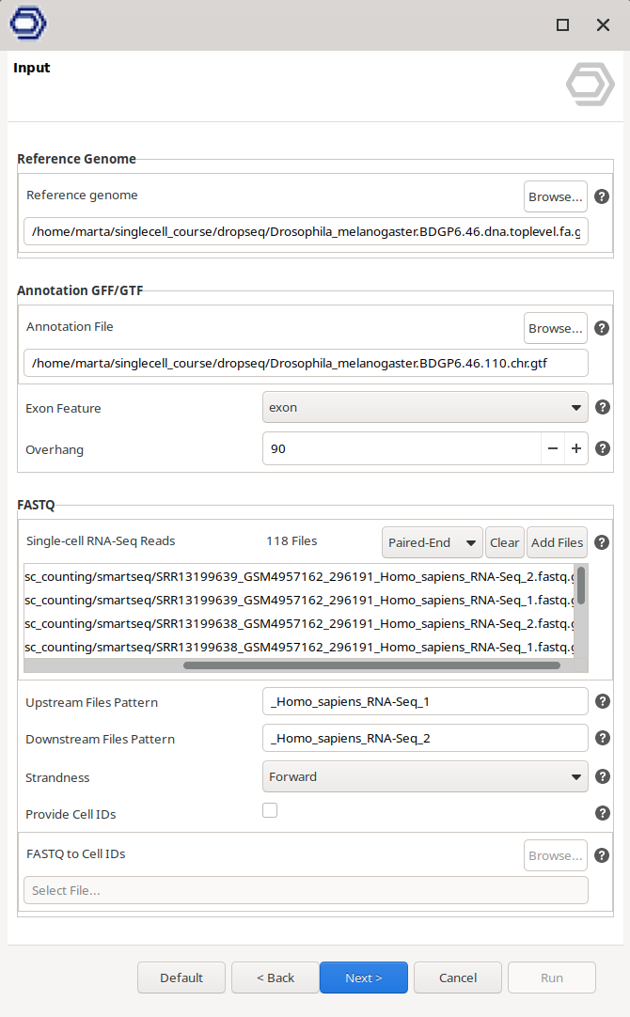630x1017 pixels.
Task: Open help for Reference genome field
Action: coord(602,196)
